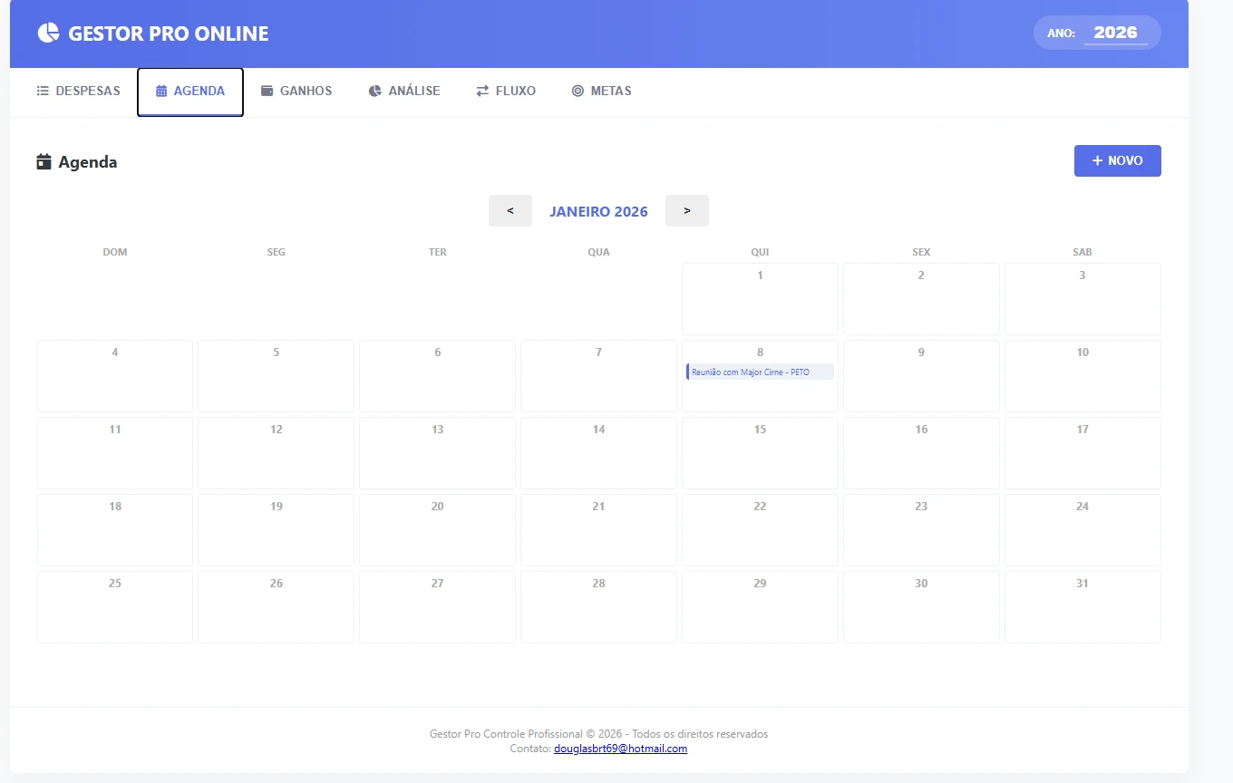
Task: Open the Reunião com Major Cirne event
Action: [760, 372]
